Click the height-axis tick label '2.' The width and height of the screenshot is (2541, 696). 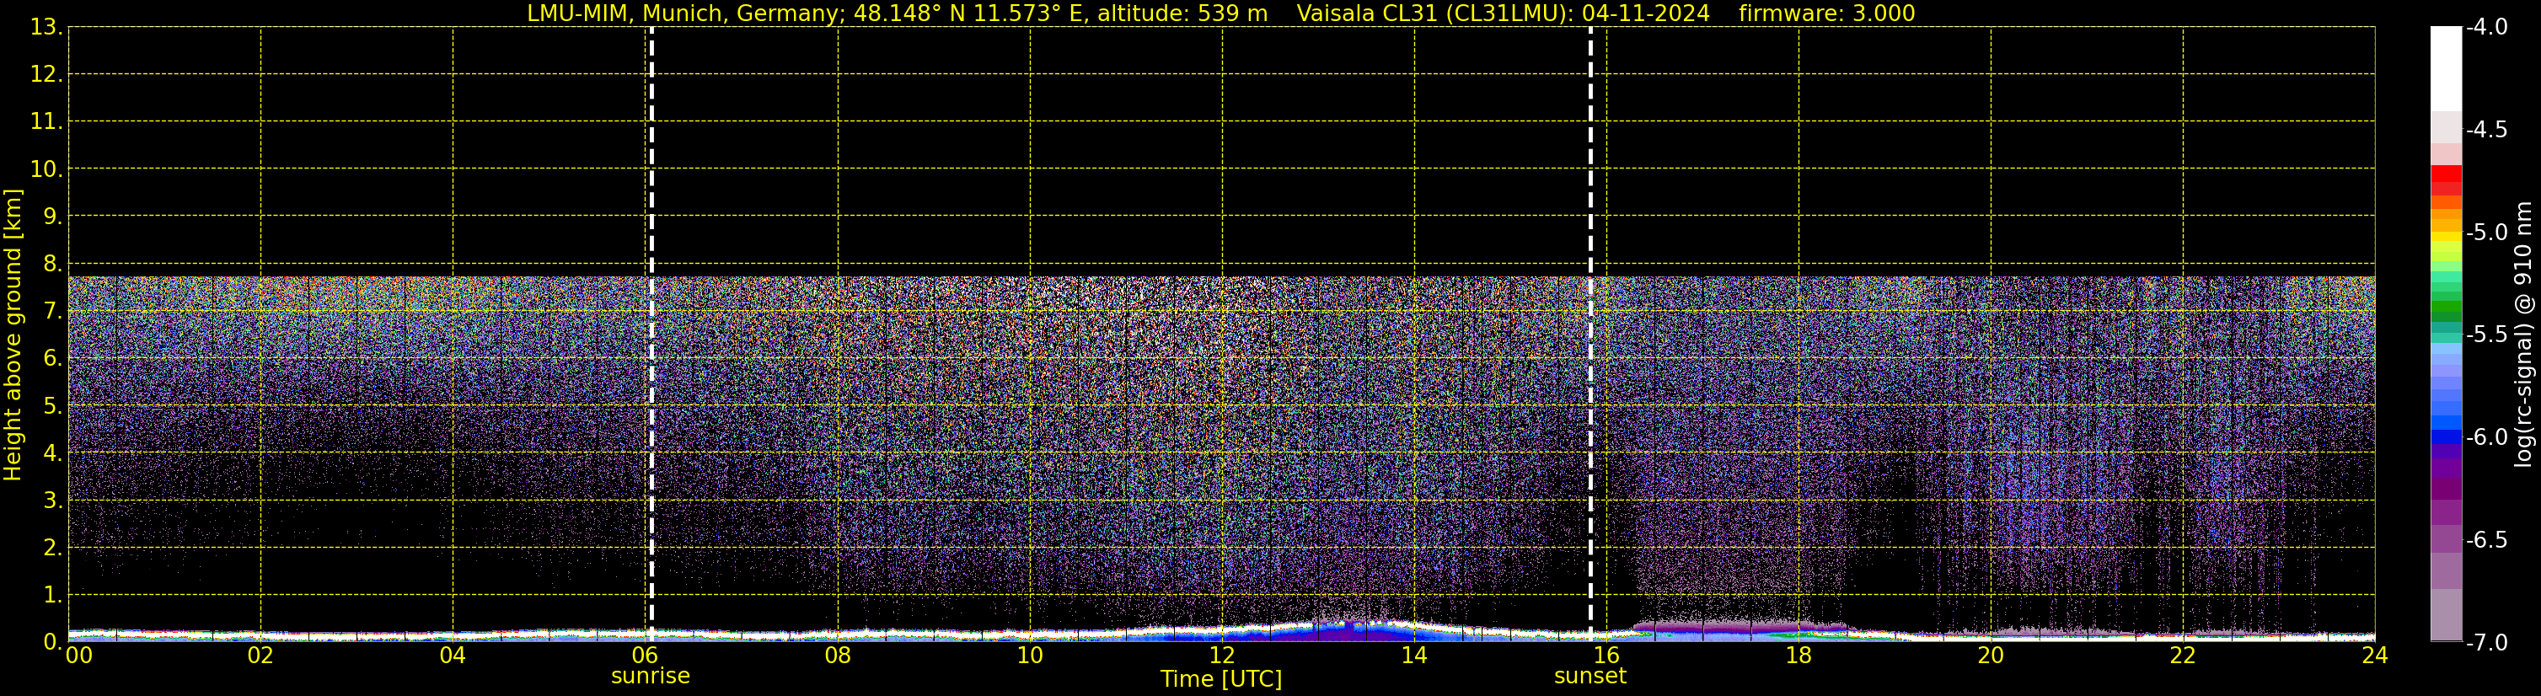(52, 547)
